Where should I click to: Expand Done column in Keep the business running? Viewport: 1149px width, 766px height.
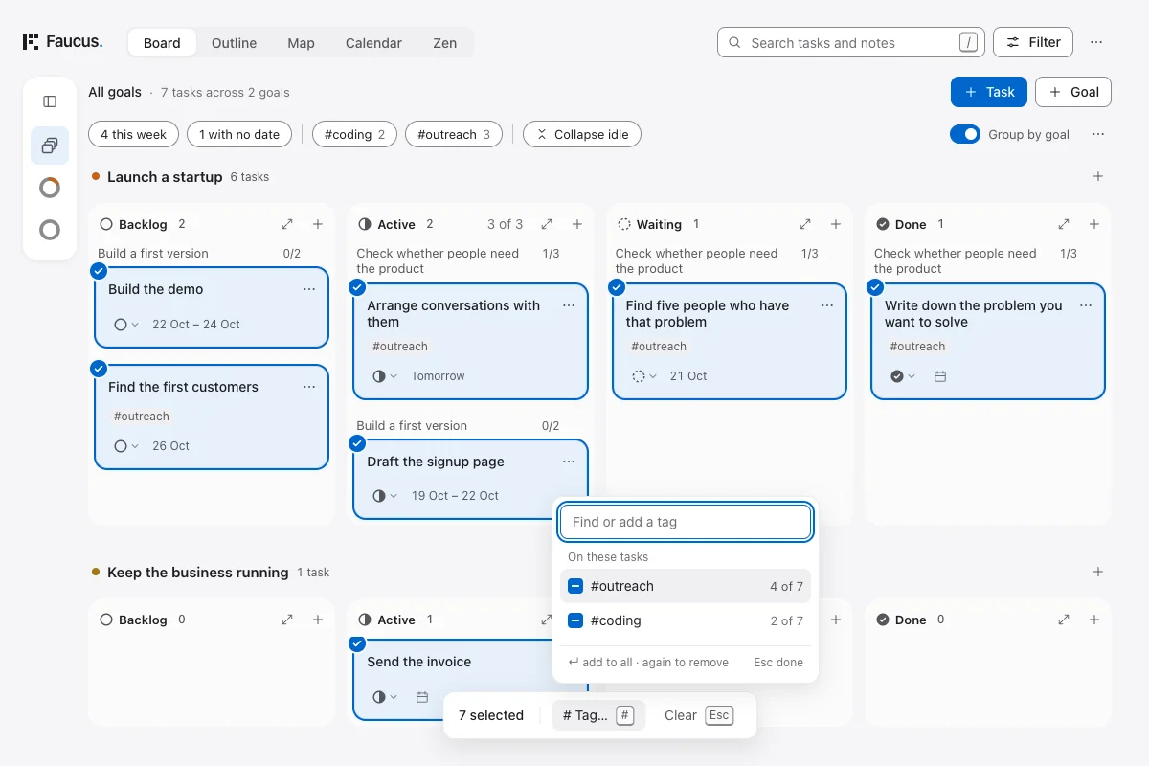[x=1064, y=620]
